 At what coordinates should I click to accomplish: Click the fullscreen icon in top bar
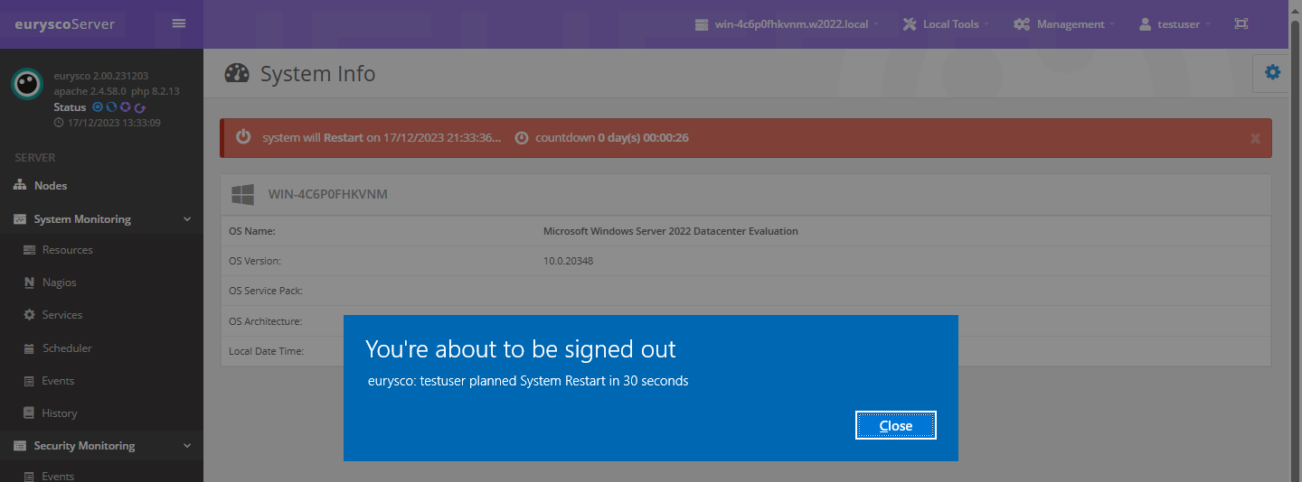1241,24
